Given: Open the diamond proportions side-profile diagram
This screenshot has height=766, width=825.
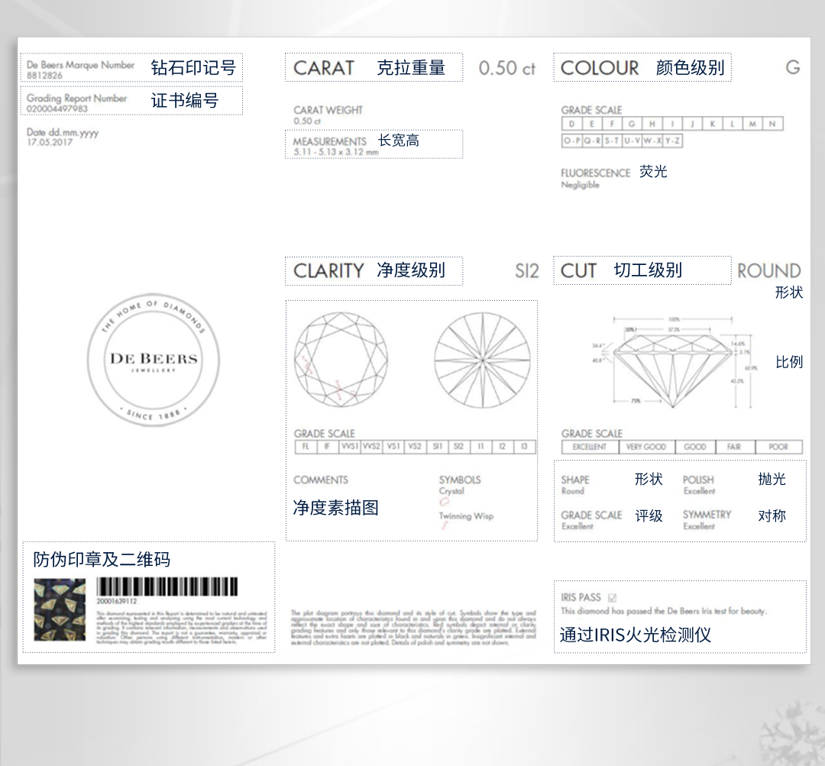Looking at the screenshot, I should (x=675, y=363).
